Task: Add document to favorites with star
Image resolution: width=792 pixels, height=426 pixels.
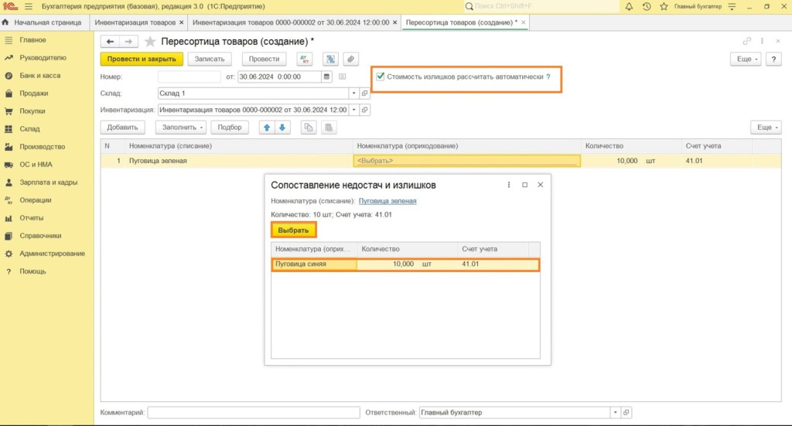Action: [150, 41]
